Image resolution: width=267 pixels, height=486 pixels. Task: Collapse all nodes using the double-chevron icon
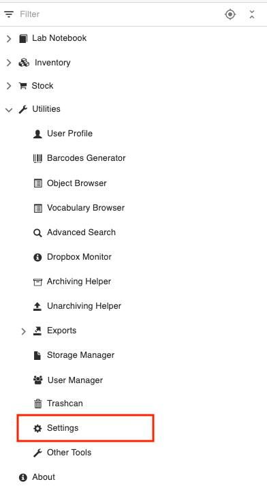tap(252, 14)
